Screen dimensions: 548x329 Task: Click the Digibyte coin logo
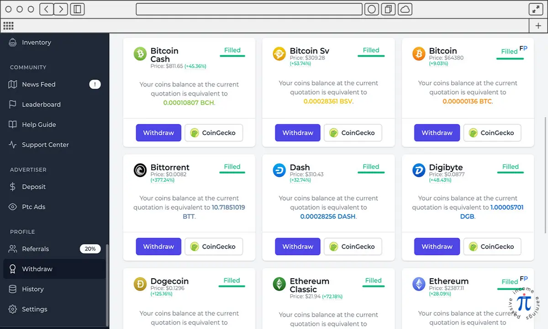tap(419, 170)
